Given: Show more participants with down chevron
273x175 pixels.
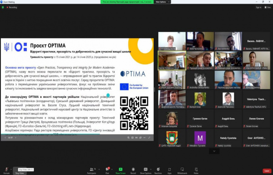Looking at the screenshot, I should pyautogui.click(x=214, y=151).
